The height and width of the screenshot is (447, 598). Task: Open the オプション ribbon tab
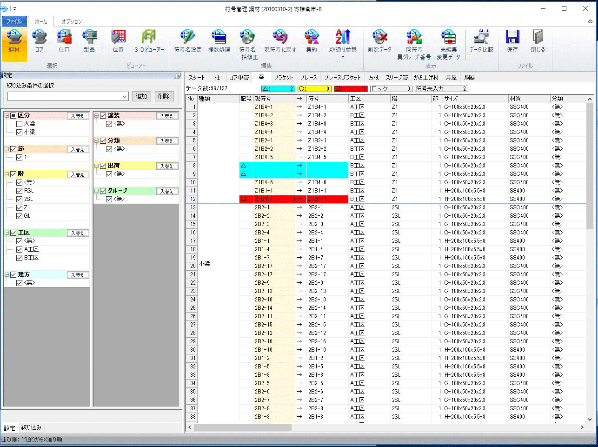(72, 21)
